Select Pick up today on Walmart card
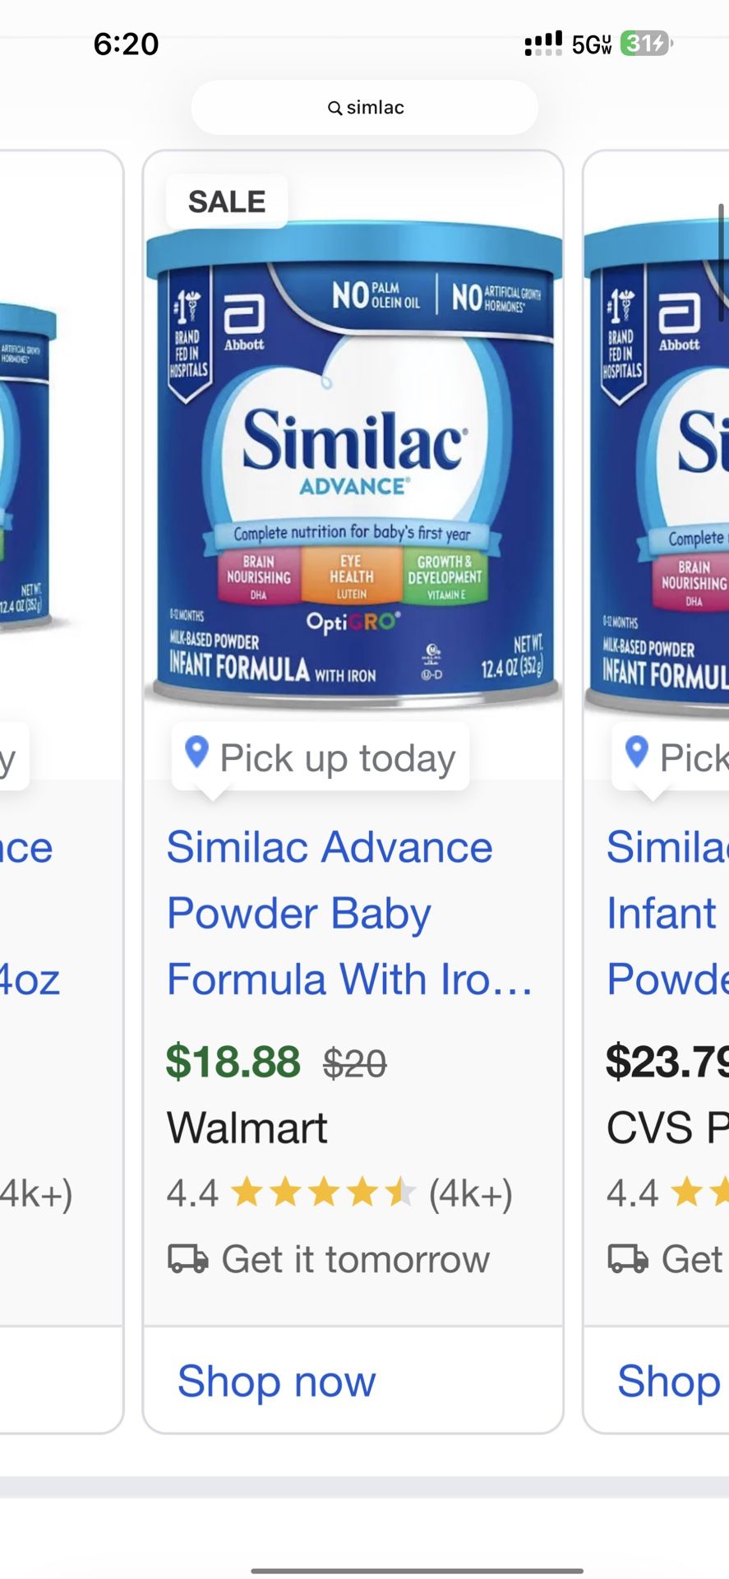Viewport: 729px width, 1579px height. pyautogui.click(x=337, y=757)
